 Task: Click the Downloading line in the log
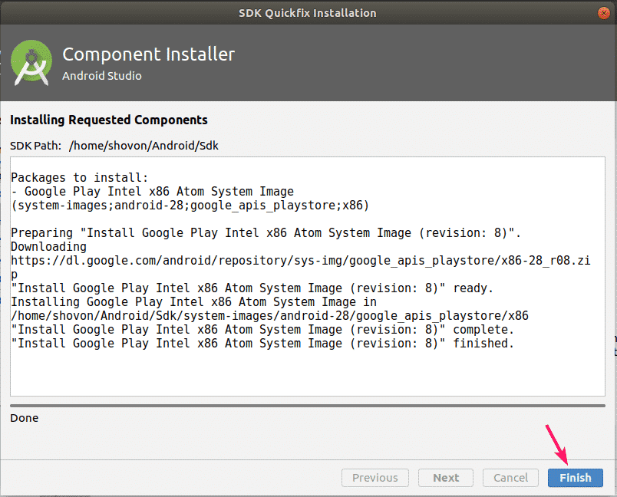(x=49, y=247)
